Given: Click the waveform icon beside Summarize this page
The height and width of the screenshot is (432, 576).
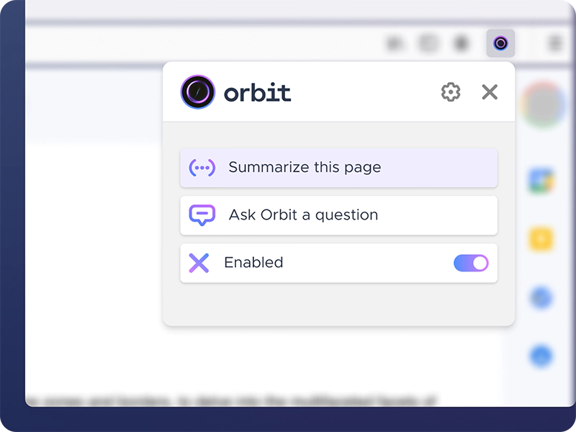Looking at the screenshot, I should tap(202, 167).
